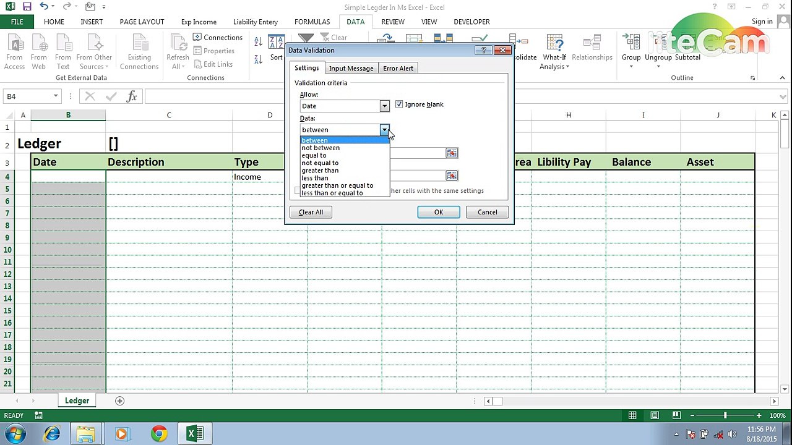Sort A to Z ascending
Viewport: 792px width, 445px height.
pyautogui.click(x=258, y=41)
